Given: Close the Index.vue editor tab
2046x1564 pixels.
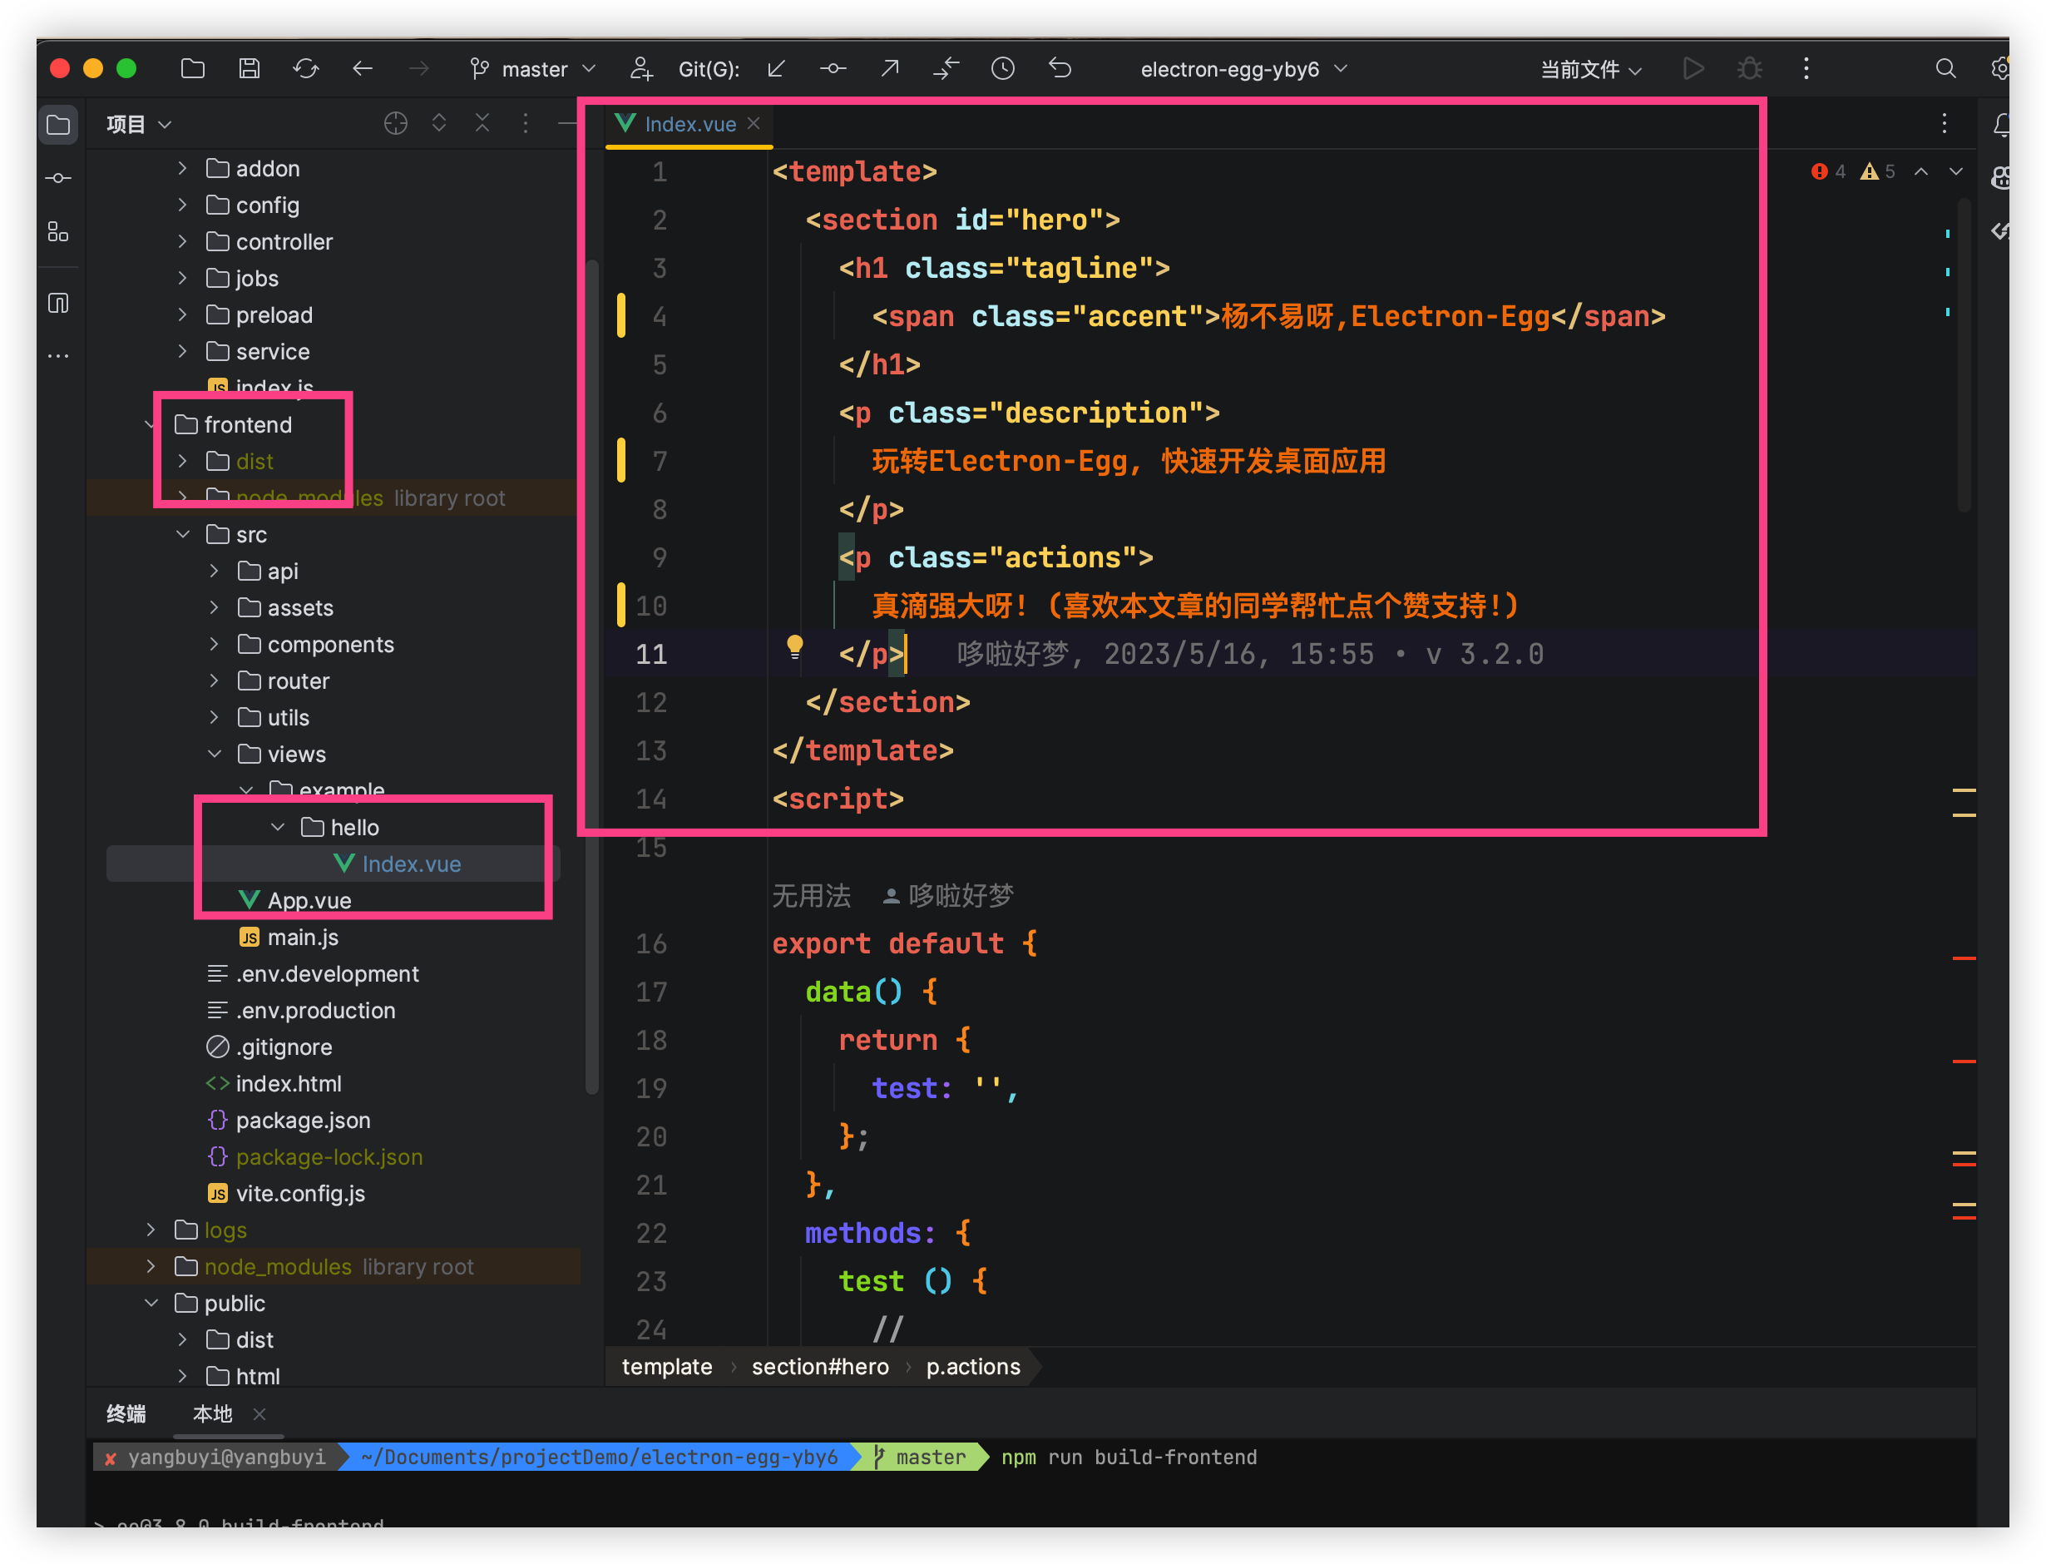Looking at the screenshot, I should [754, 124].
